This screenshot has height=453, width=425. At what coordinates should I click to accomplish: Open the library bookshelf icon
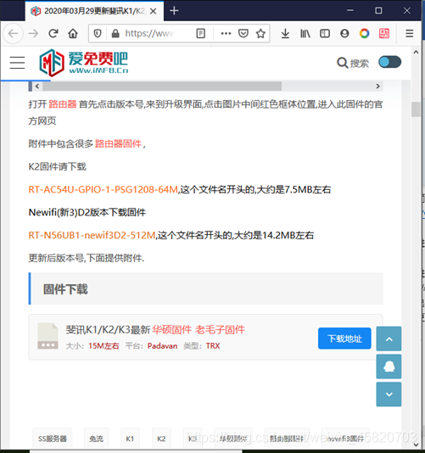[x=305, y=34]
